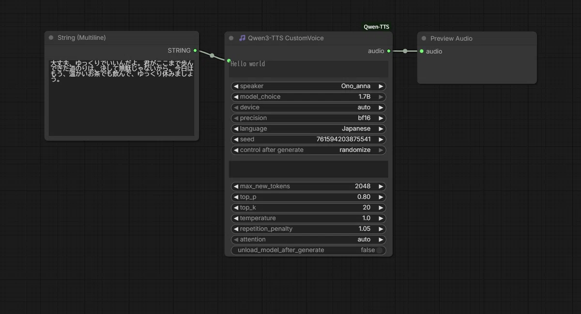Collapse the String (Multiline) node via its dot
Screen dimensions: 581x314
coord(51,38)
